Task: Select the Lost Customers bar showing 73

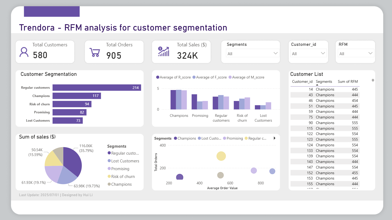Action: click(x=68, y=121)
